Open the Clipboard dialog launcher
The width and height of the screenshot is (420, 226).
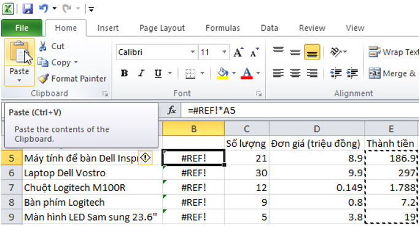point(105,93)
